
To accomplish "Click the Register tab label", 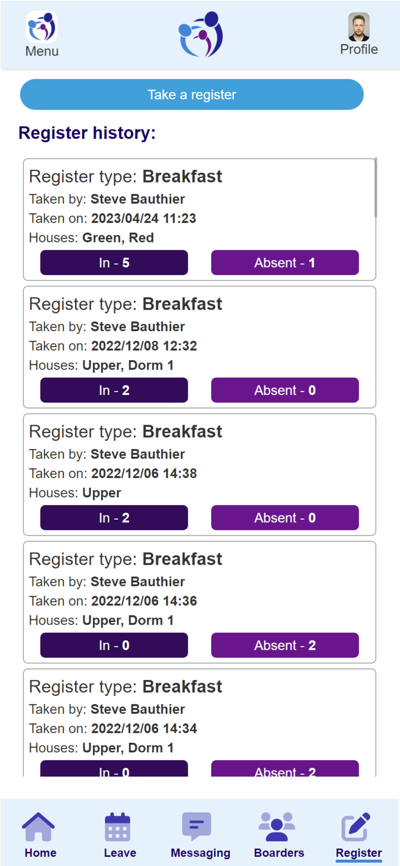I will [359, 853].
